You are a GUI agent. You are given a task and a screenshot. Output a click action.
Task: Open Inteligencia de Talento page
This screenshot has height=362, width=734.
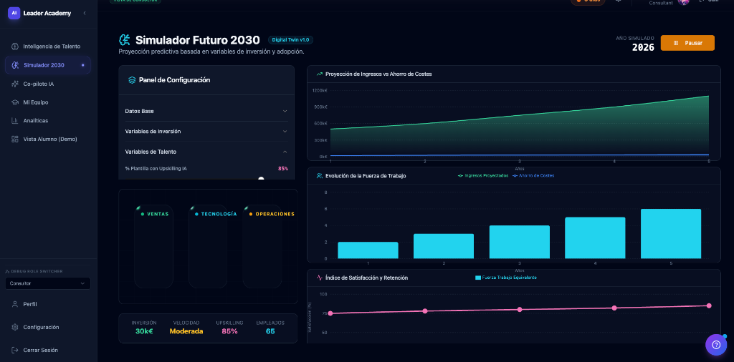tap(48, 47)
